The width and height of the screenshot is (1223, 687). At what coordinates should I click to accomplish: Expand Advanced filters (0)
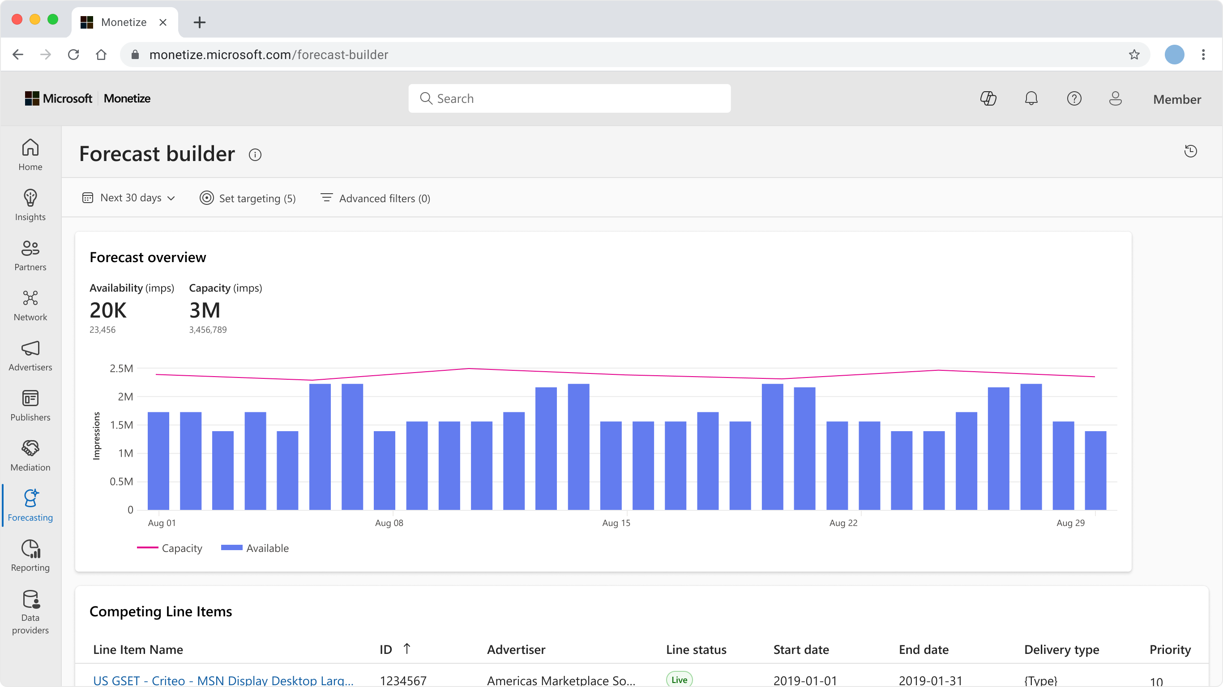(x=376, y=198)
